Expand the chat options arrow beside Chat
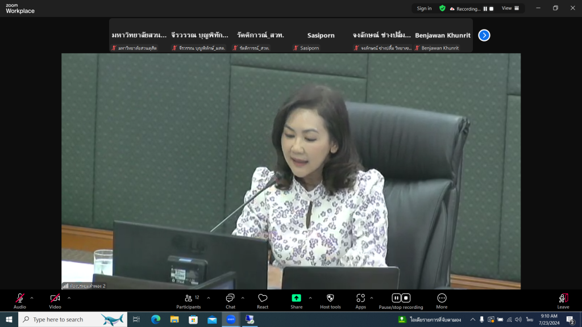 click(243, 297)
